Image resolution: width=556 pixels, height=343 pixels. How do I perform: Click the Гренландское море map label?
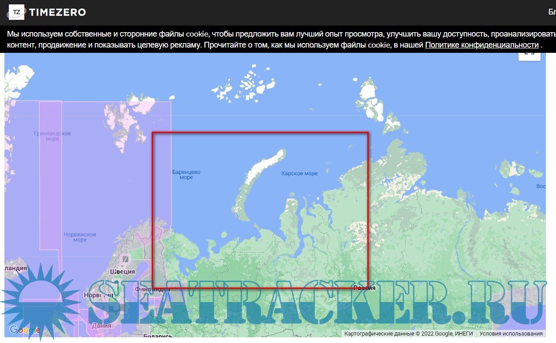52,136
